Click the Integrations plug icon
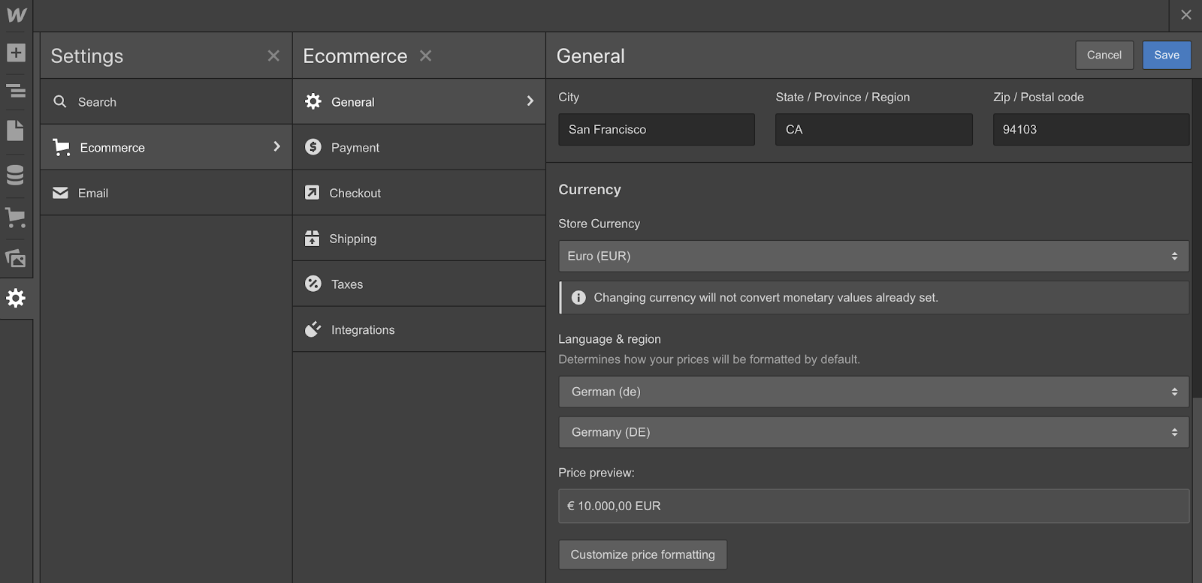Screen dimensions: 1202x583 pos(313,329)
